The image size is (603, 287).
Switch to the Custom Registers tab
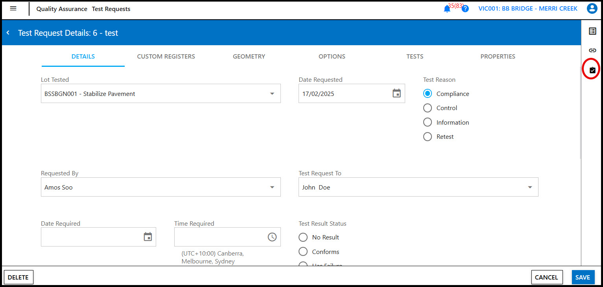pos(166,57)
